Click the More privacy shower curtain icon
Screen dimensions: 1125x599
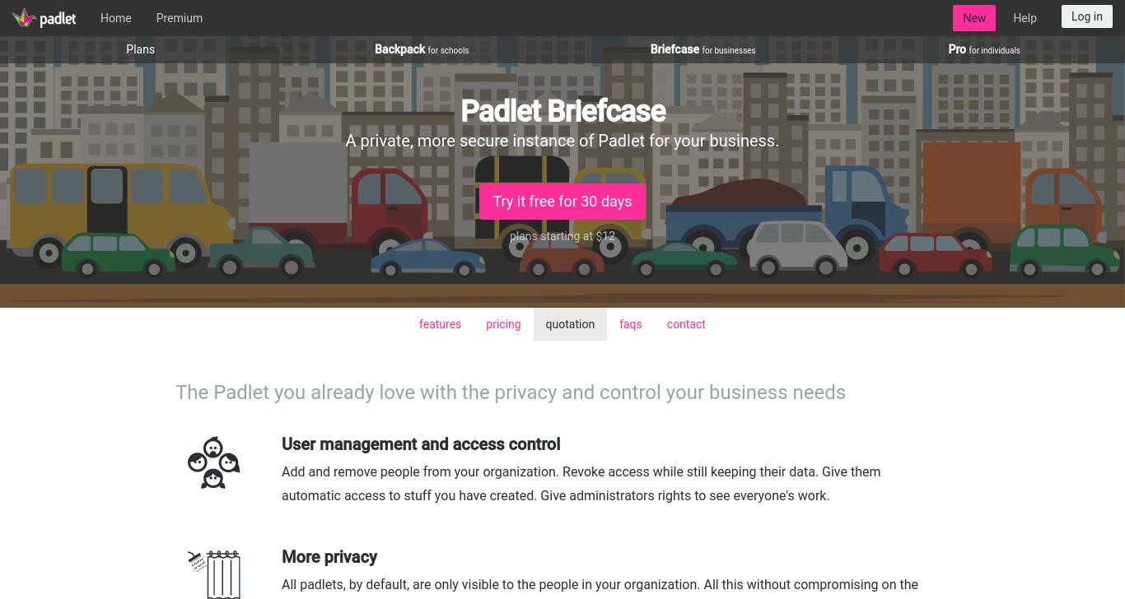[213, 574]
